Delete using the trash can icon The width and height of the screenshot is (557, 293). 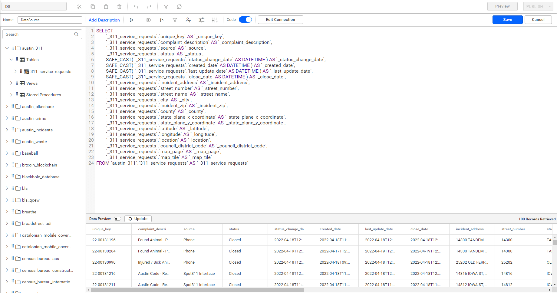[119, 6]
